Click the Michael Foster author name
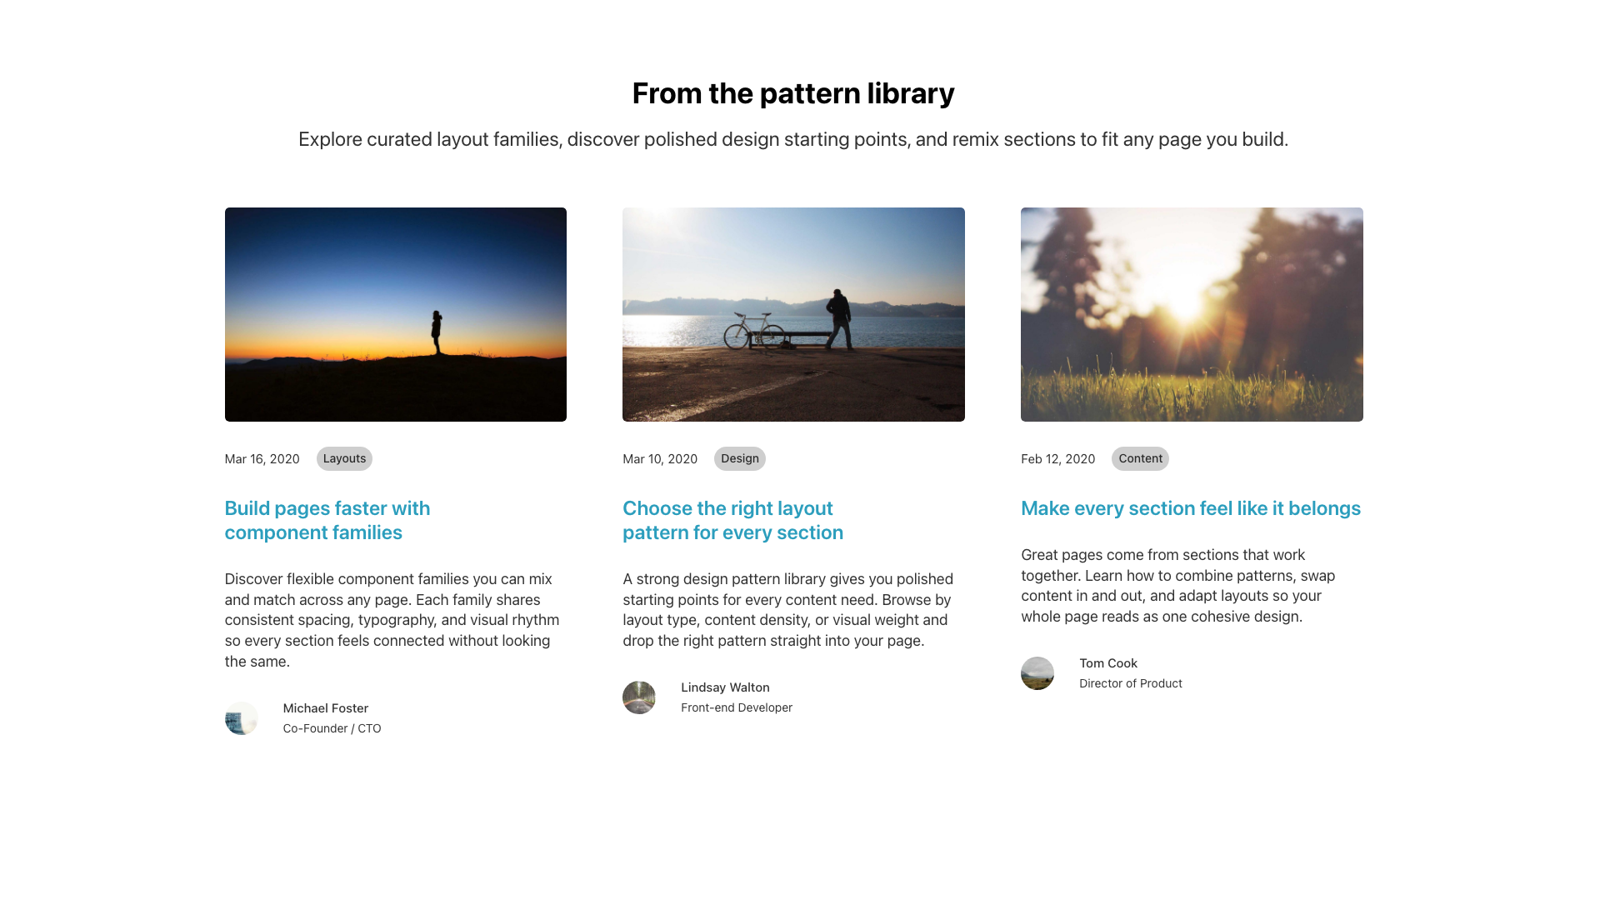 pos(326,708)
